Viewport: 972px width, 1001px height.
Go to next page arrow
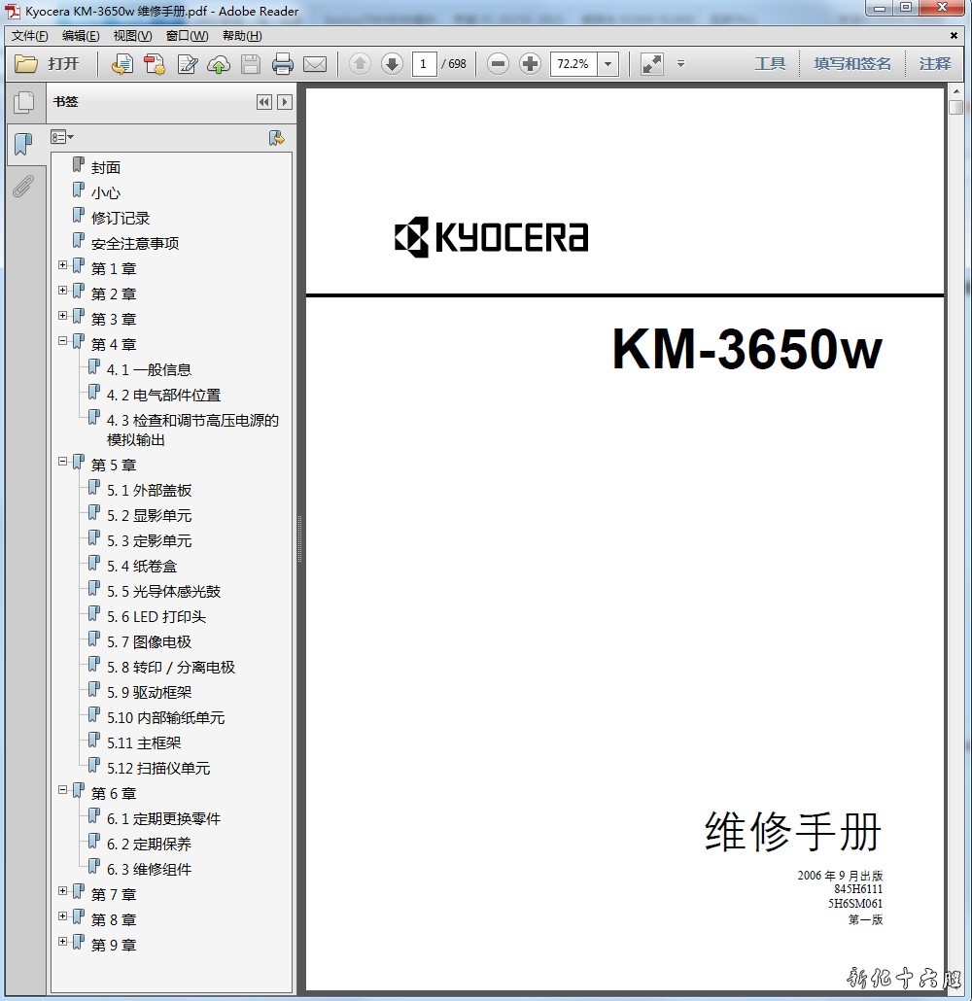392,64
